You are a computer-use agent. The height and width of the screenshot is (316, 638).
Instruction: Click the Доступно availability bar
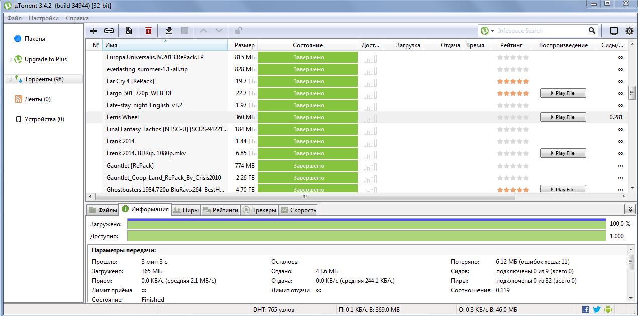(367, 236)
